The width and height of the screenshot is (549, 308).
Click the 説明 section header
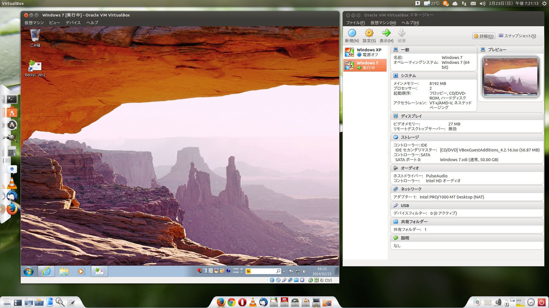(x=467, y=238)
